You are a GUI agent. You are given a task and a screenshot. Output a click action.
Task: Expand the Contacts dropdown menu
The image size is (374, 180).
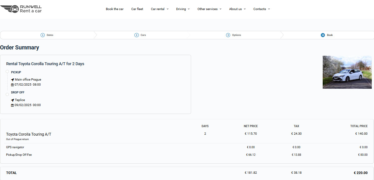click(x=261, y=9)
